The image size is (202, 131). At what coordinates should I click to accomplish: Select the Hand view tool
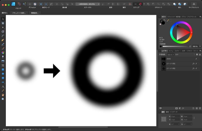[3, 95]
